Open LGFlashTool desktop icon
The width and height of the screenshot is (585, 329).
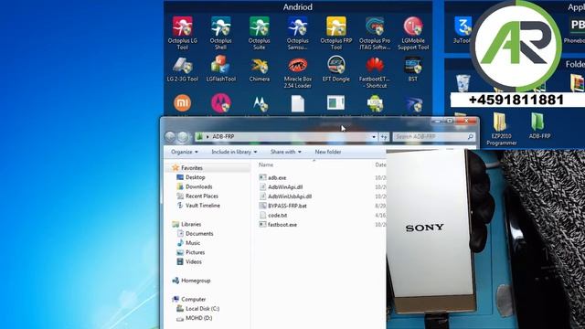(221, 69)
